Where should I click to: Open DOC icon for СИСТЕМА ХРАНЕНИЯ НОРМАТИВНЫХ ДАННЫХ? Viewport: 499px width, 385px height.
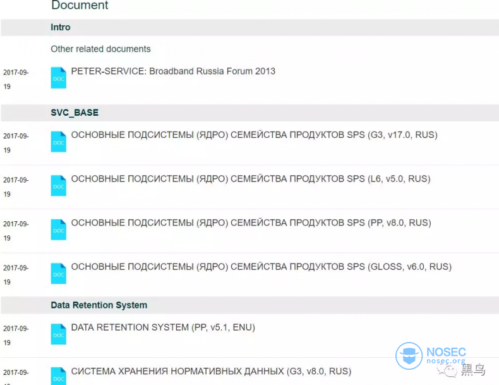(x=59, y=376)
